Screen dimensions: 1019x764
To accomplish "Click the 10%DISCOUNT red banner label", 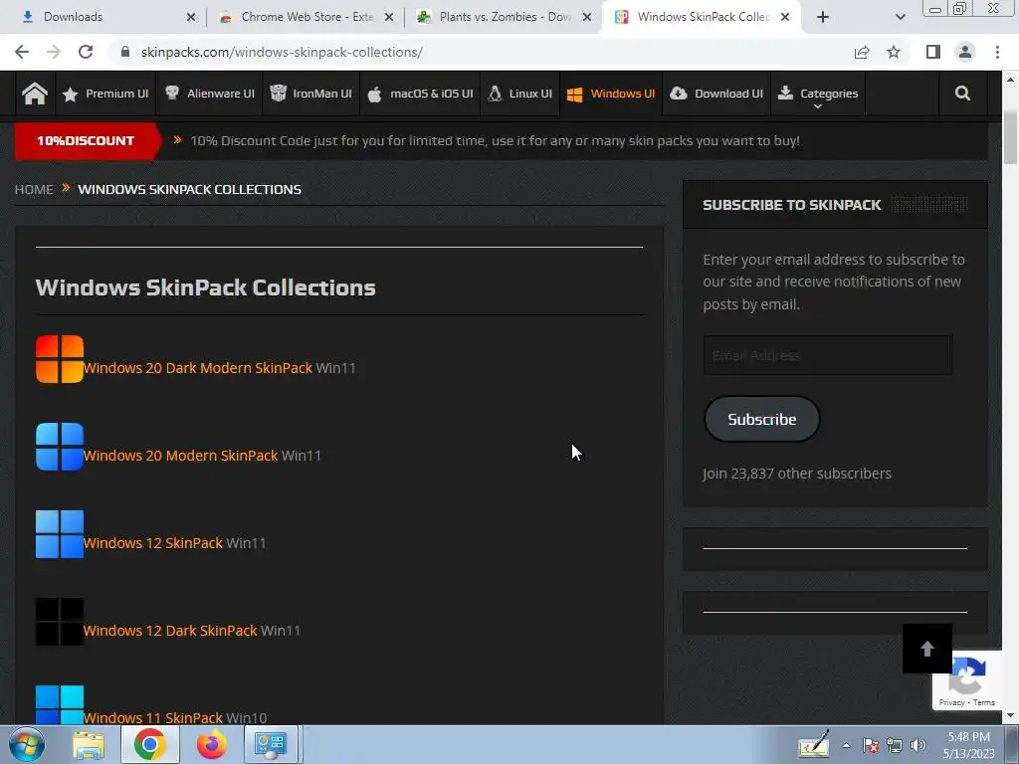I will [x=88, y=141].
